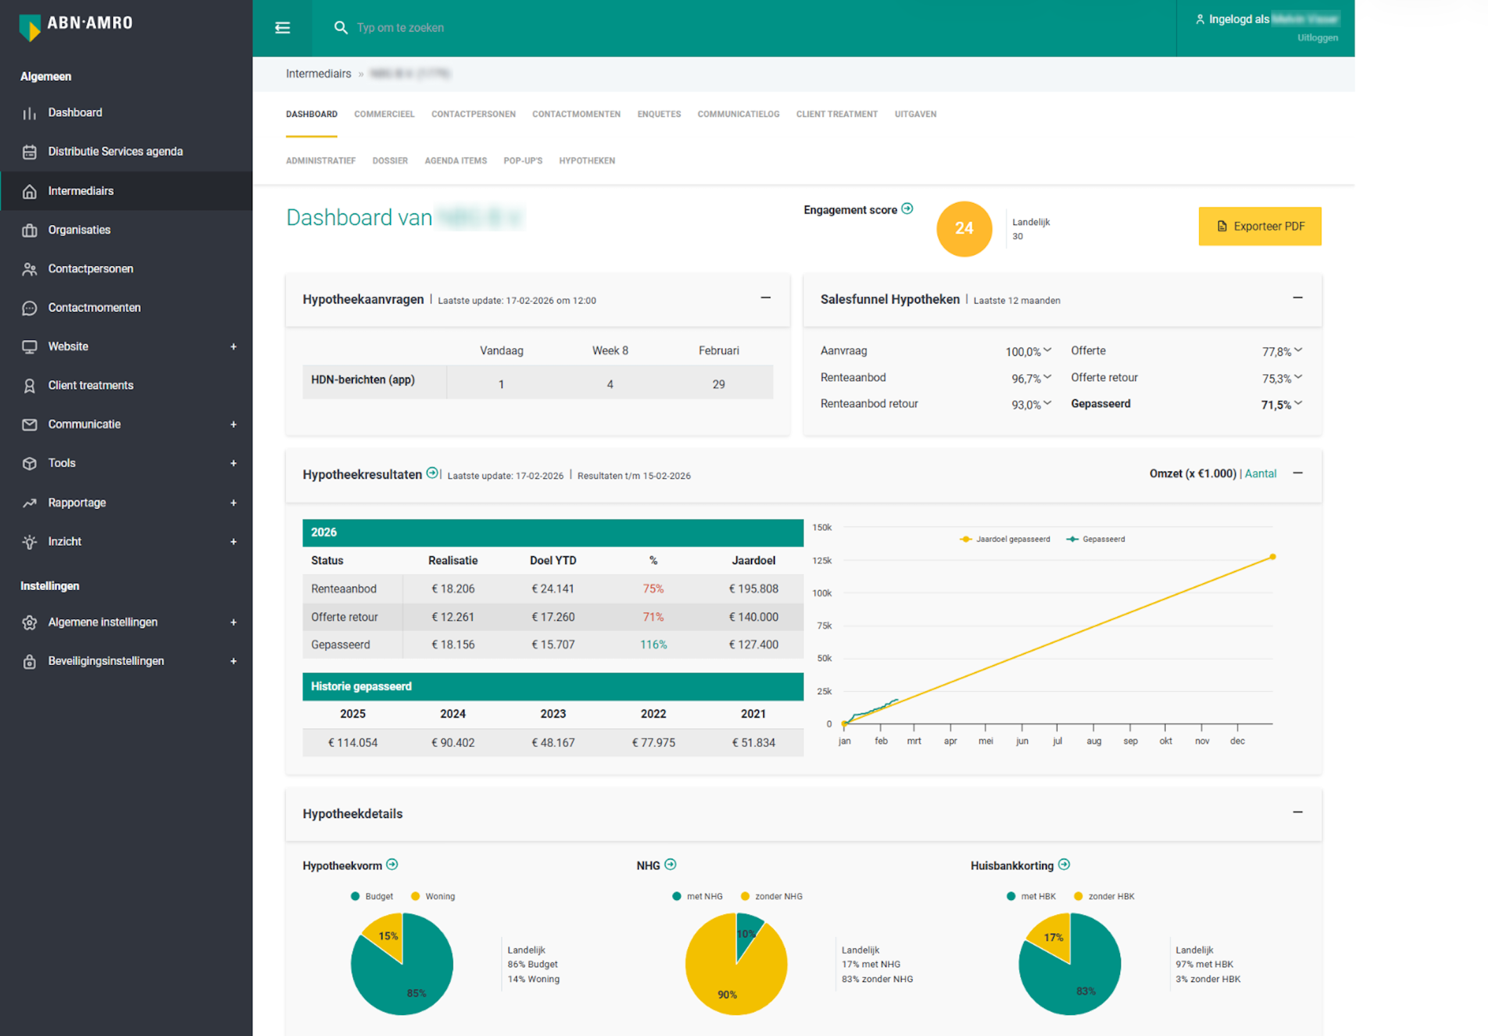Click the Intermediairs breadcrumb link

[318, 74]
